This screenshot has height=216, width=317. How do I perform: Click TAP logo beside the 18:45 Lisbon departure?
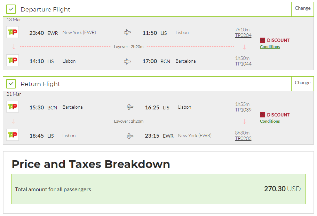point(13,135)
